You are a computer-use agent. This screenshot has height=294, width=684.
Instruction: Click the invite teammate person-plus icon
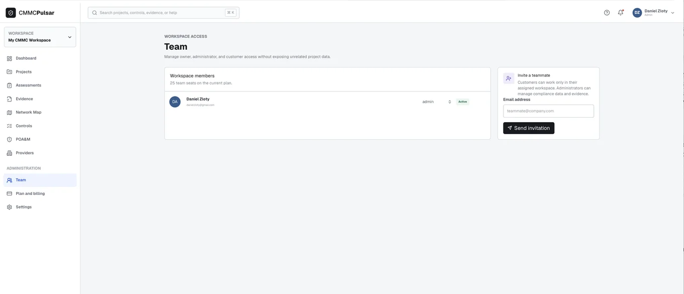[x=508, y=78]
